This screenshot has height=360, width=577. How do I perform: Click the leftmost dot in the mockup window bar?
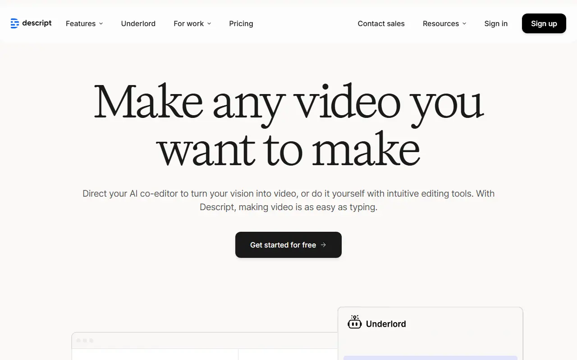tap(79, 341)
